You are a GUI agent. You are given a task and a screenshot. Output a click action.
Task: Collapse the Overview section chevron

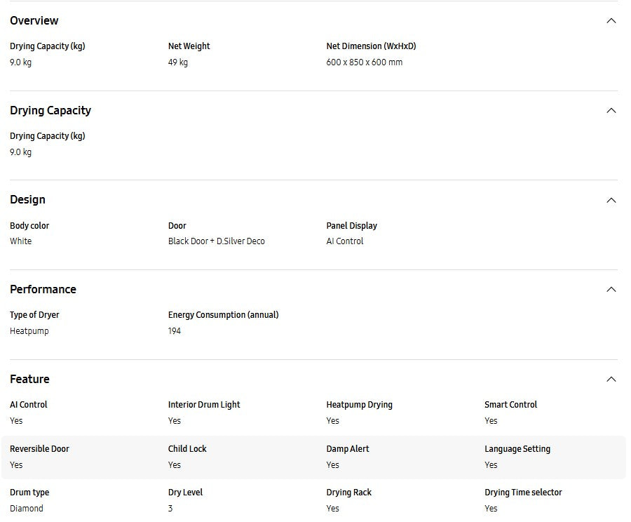(611, 21)
